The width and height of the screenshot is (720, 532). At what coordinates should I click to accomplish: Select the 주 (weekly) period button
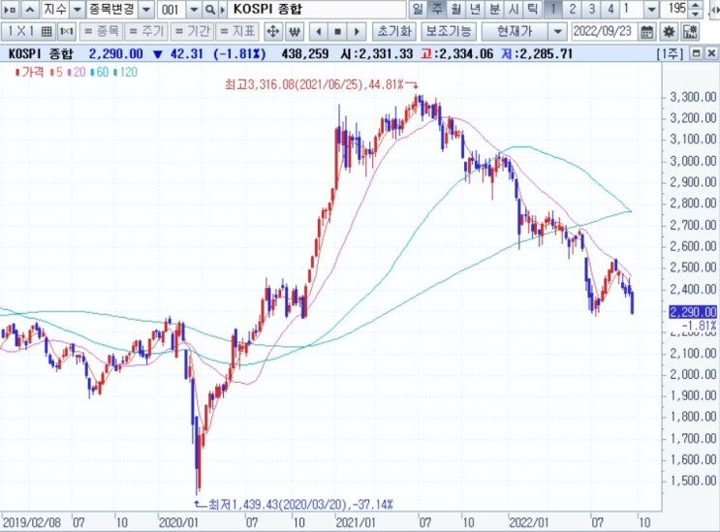437,9
